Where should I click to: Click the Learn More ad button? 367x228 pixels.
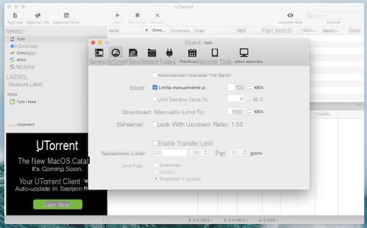click(x=58, y=205)
